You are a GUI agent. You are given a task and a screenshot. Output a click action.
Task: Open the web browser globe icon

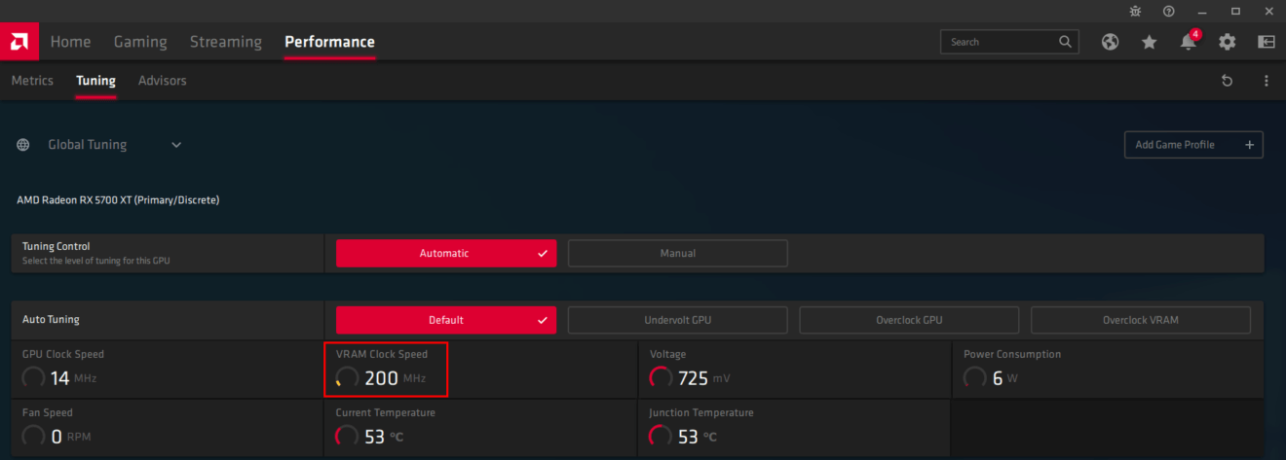(1110, 42)
